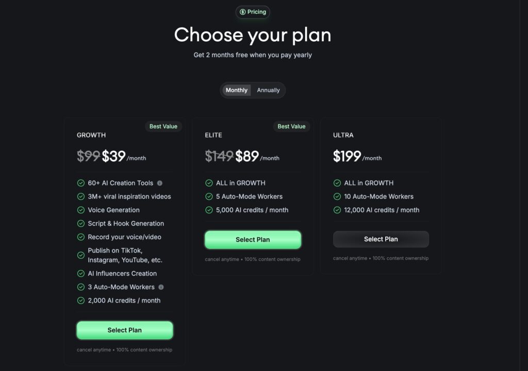
Task: Click the checkmark next to 5 Auto-Mode Workers
Action: click(x=209, y=196)
